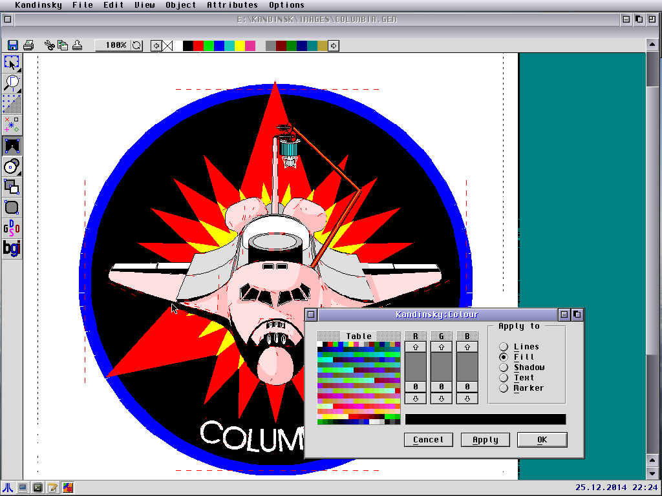
Task: Click the bottommost vertical scrollbar down arrow
Action: (x=652, y=473)
